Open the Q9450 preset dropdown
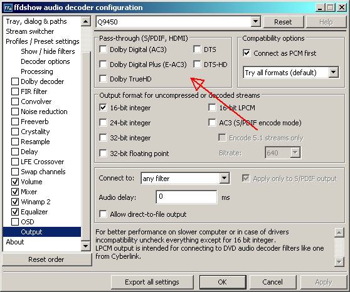 (255, 22)
